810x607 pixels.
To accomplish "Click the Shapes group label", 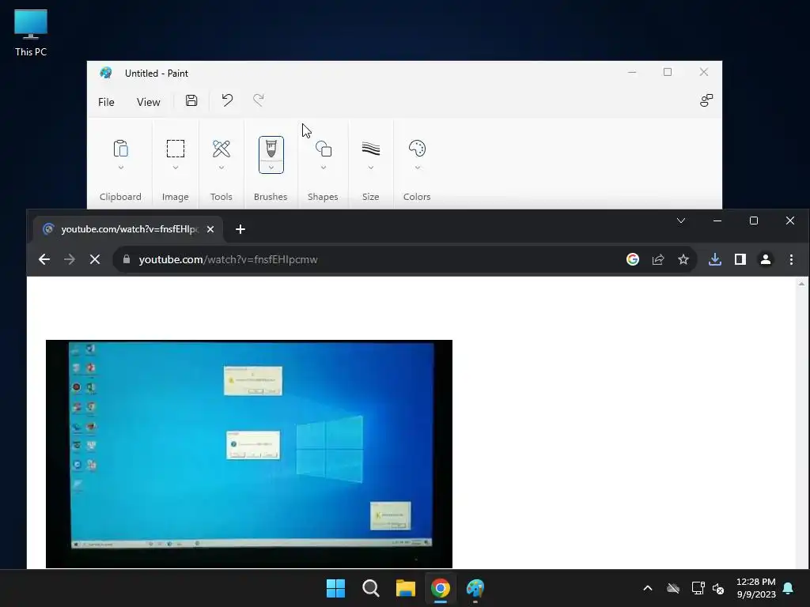I will pos(323,197).
